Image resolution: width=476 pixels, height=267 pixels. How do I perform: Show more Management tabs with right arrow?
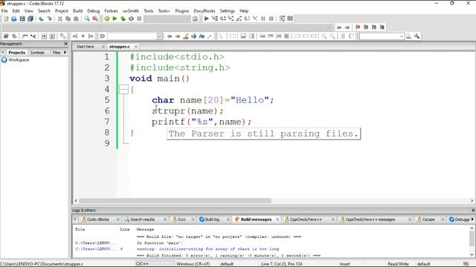65,53
